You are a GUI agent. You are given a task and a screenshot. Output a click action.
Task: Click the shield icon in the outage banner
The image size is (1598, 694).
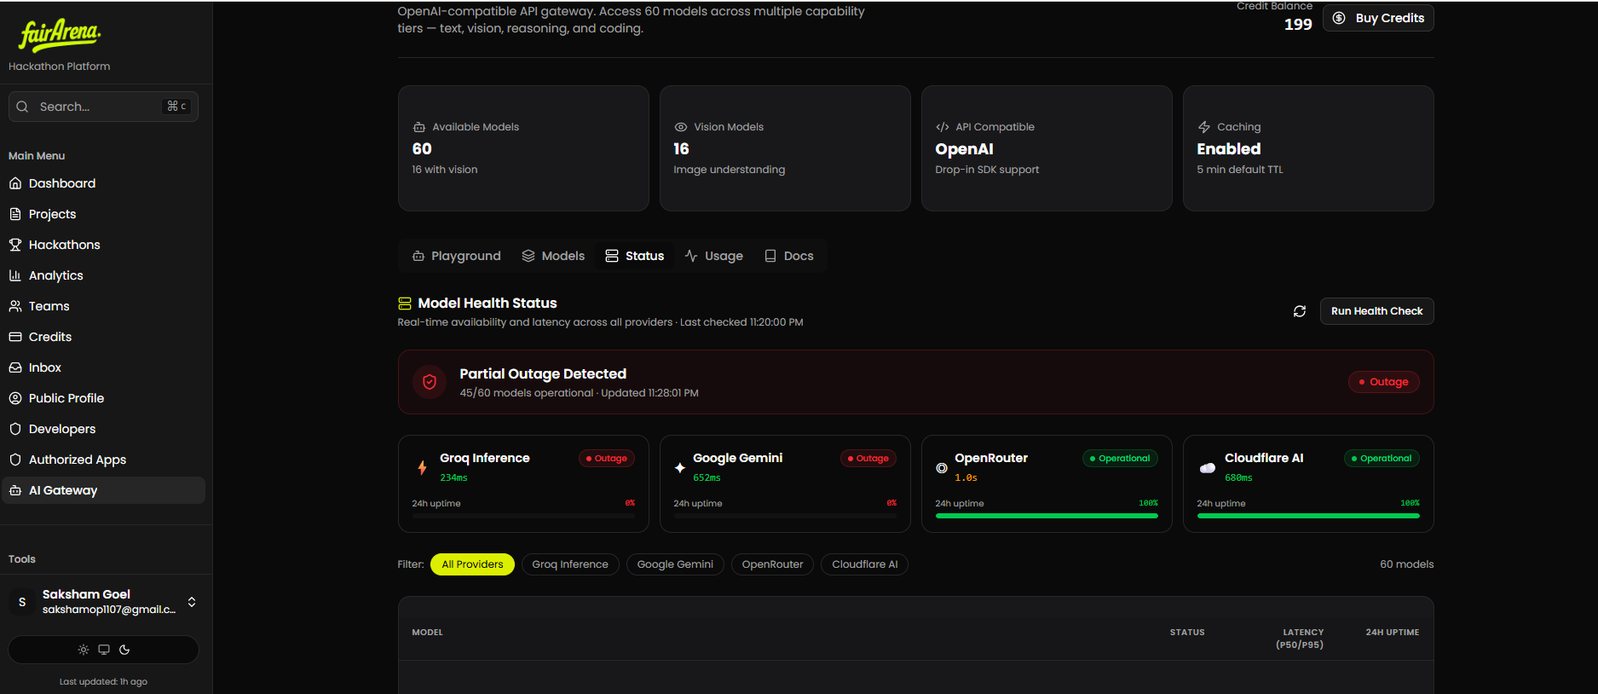(430, 382)
